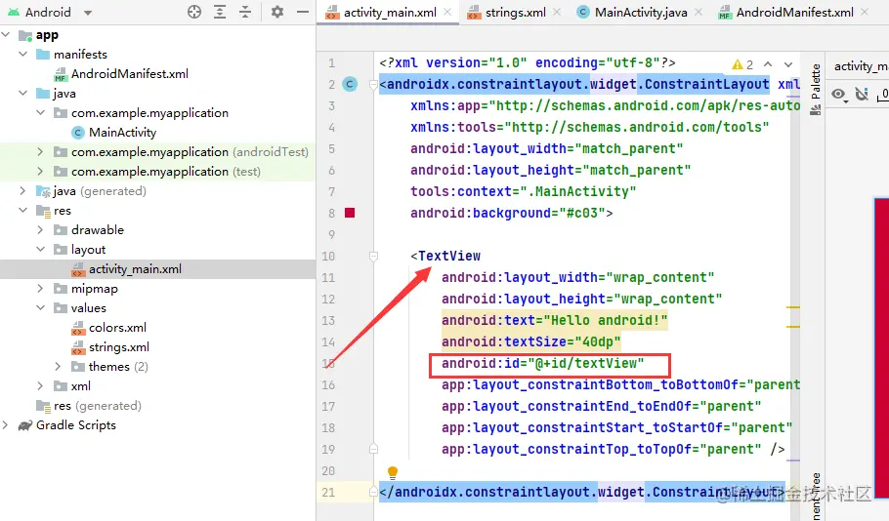889x521 pixels.
Task: Click the yellow light bulb quick-fix icon
Action: pos(393,472)
